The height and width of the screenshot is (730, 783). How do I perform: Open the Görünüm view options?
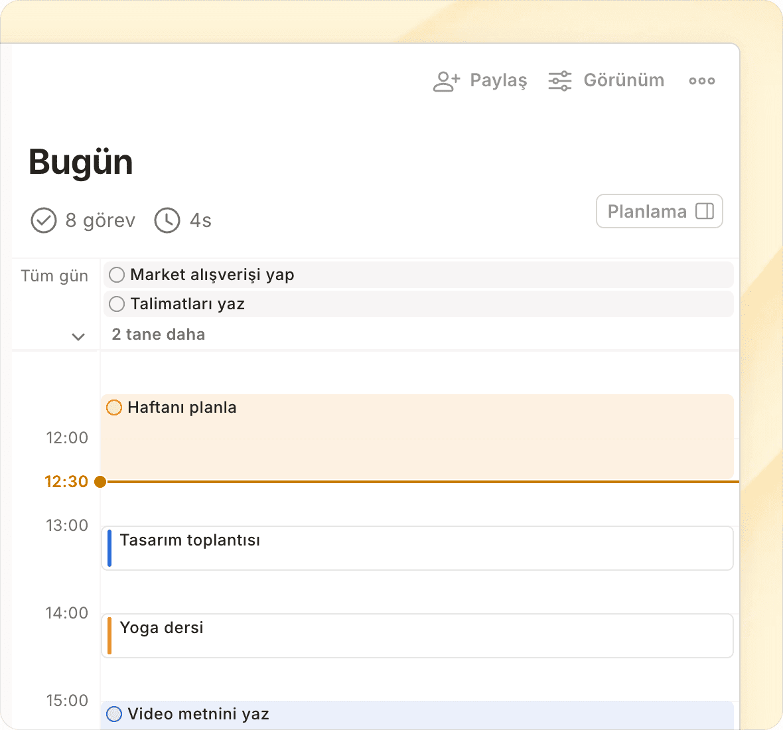pyautogui.click(x=623, y=80)
